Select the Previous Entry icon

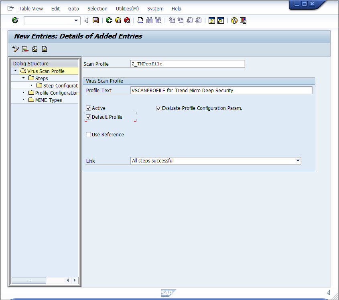[35, 49]
